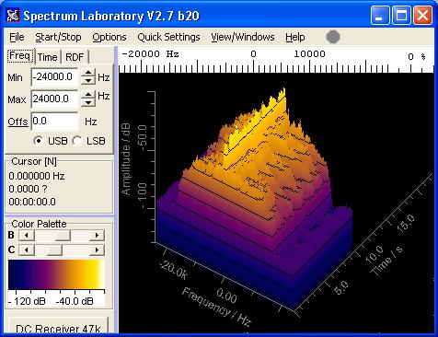This screenshot has height=337, width=438.
Task: Click the B brightness slider right arrow
Action: [97, 236]
